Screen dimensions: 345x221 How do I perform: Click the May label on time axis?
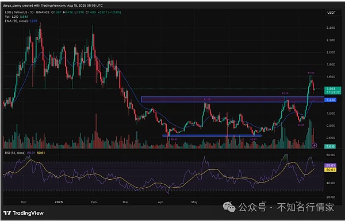click(194, 202)
